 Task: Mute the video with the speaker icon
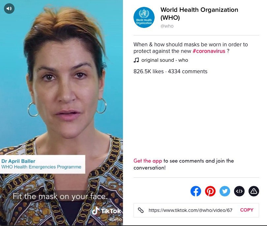[9, 9]
